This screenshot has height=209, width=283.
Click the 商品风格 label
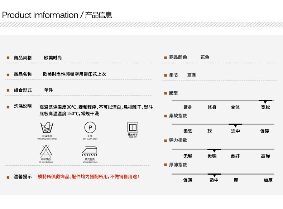tap(23, 58)
